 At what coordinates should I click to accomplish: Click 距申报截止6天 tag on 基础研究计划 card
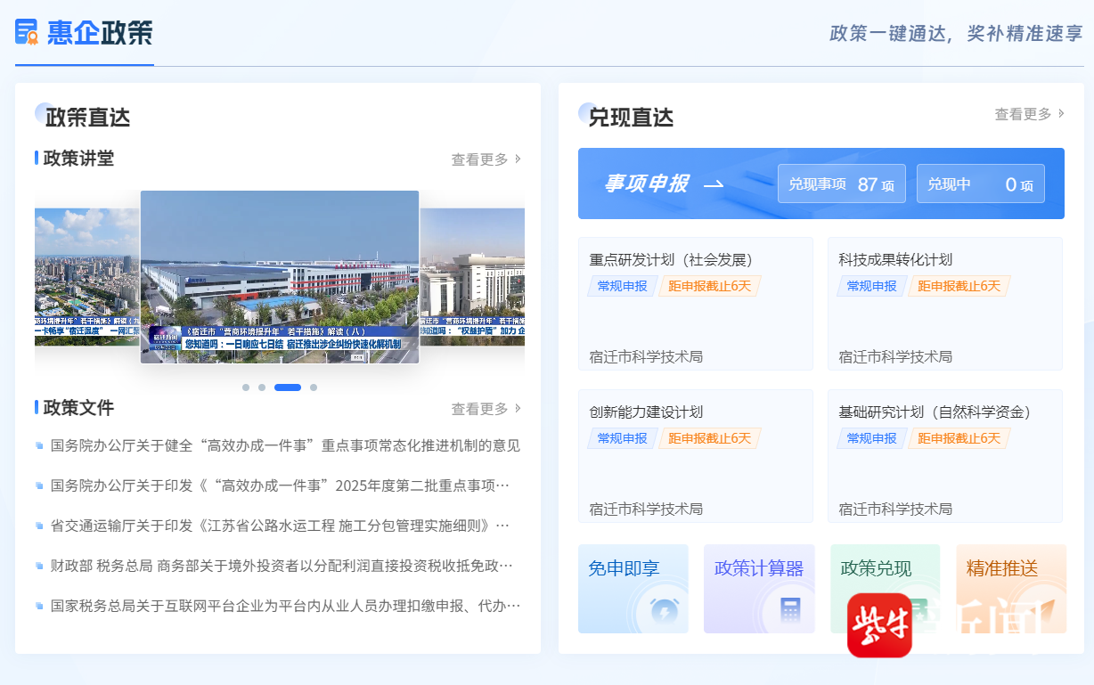959,438
